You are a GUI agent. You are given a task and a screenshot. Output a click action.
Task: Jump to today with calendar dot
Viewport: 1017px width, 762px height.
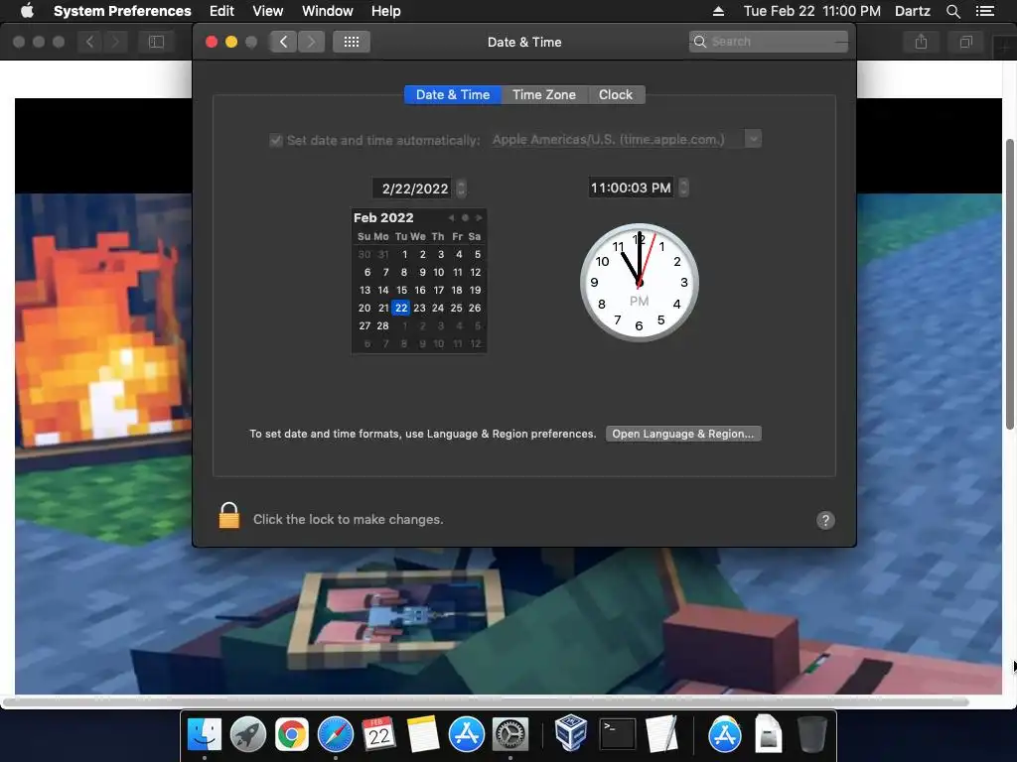click(465, 217)
